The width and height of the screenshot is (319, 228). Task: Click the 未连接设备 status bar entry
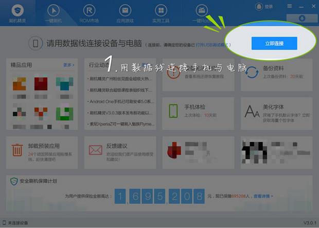[x=15, y=223]
